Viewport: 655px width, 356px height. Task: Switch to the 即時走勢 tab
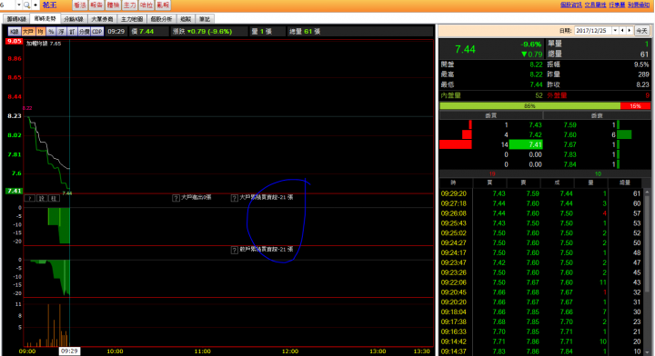[45, 19]
